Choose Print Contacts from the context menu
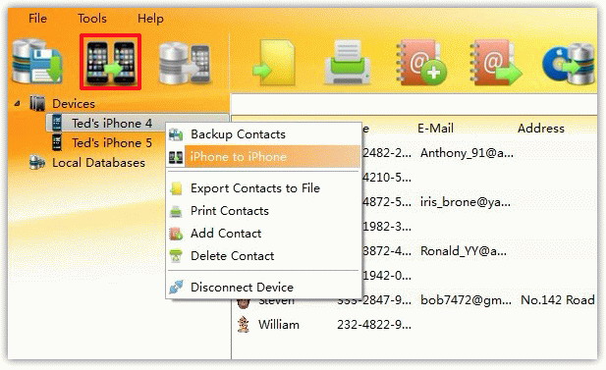Viewport: 606px width, 370px height. click(x=263, y=211)
